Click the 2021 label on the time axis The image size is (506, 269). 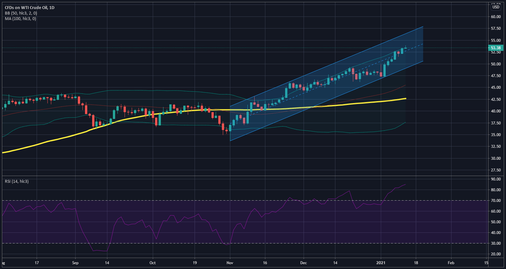pos(381,263)
